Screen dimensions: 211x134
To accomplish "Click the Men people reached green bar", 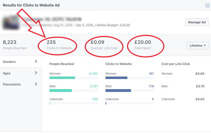I will pos(61,91).
